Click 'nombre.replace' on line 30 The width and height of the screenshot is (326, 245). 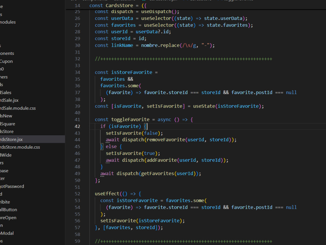(160, 45)
